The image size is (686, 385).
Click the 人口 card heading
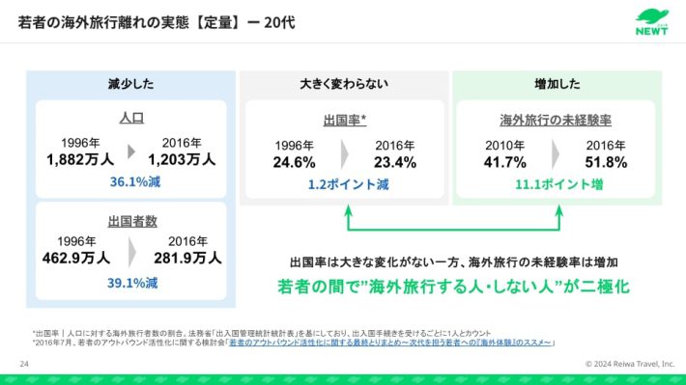point(131,118)
